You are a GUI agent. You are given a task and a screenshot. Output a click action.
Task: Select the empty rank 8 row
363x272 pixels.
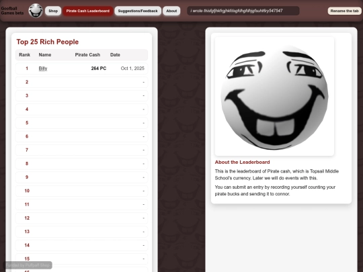point(81,164)
